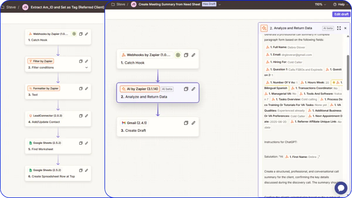The width and height of the screenshot is (352, 198).
Task: Rename the Filter conditions step with pencil
Action: pyautogui.click(x=87, y=61)
